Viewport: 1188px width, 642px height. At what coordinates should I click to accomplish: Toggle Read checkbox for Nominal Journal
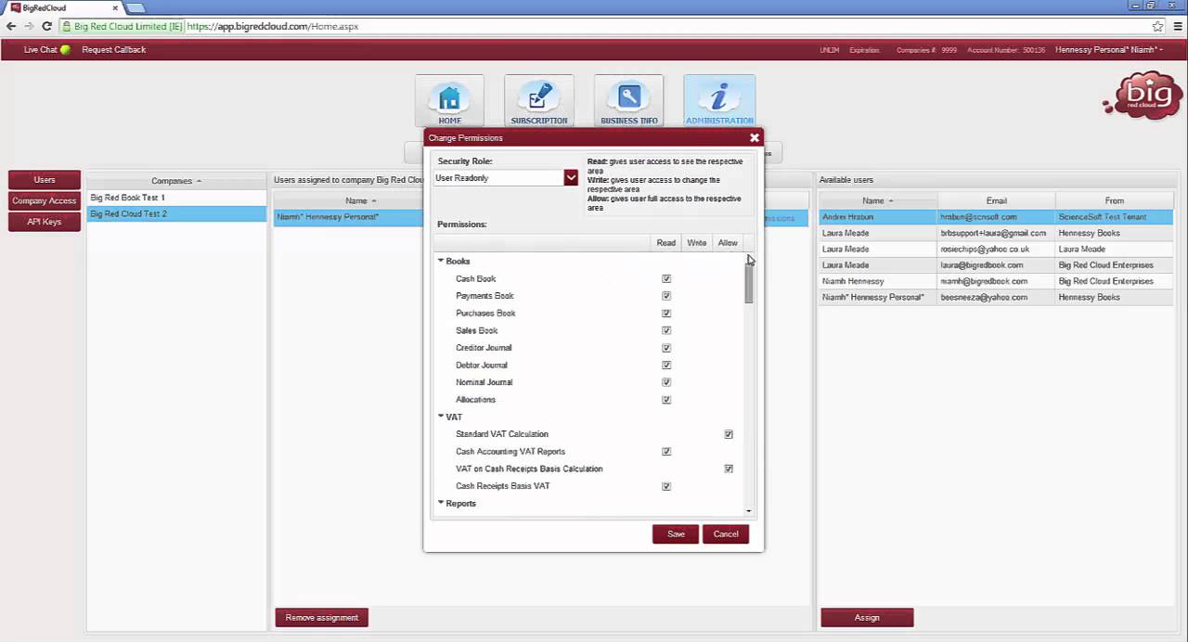(x=665, y=382)
